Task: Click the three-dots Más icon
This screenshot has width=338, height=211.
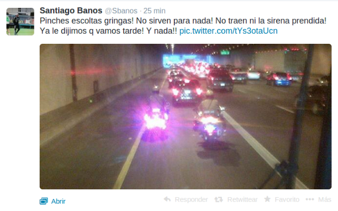Action: [310, 199]
